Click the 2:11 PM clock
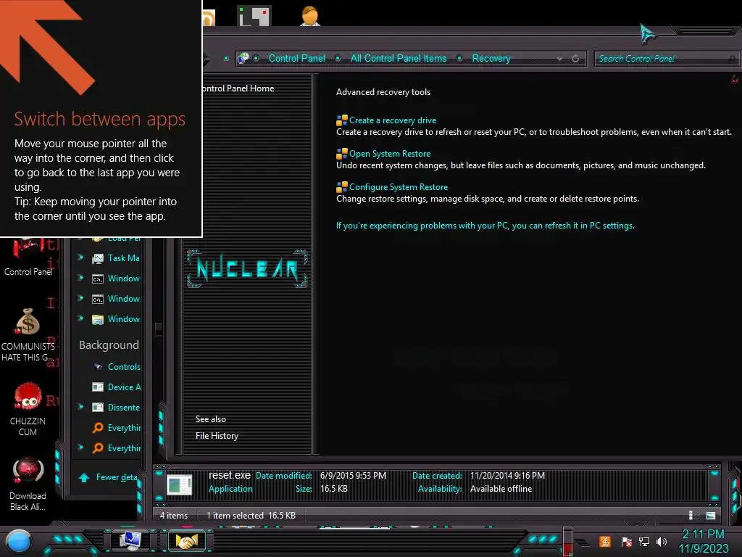This screenshot has width=742, height=557. pyautogui.click(x=703, y=534)
